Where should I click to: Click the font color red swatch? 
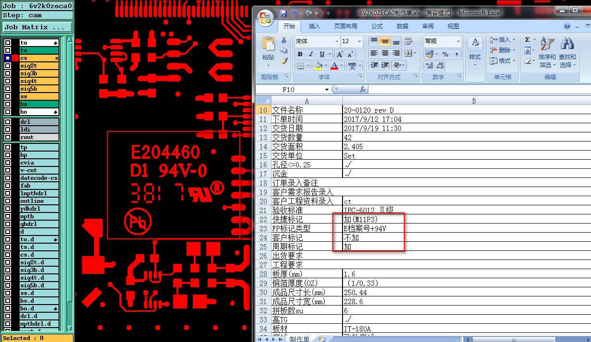334,66
